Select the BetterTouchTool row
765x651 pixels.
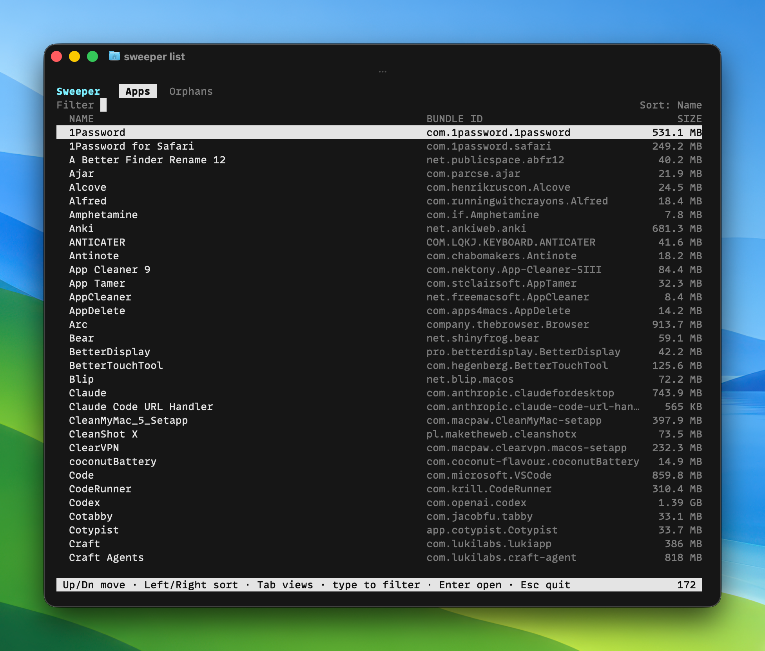(x=379, y=365)
